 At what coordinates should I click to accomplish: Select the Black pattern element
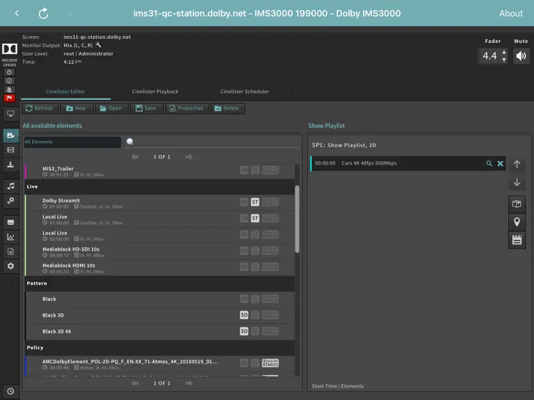point(160,299)
